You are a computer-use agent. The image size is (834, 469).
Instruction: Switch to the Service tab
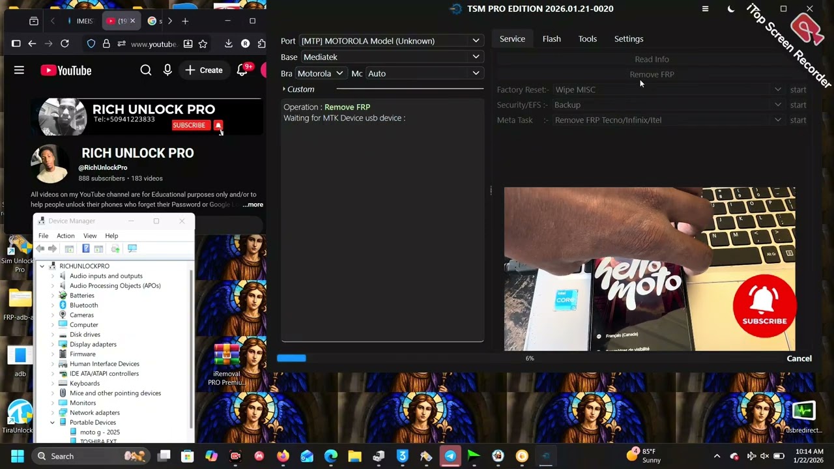(512, 39)
